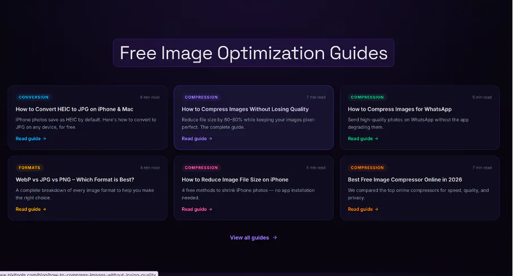This screenshot has width=513, height=276.
Task: Click the orange COMPRESSION tag badge
Action: tap(367, 168)
